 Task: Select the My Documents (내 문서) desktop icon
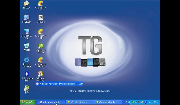(x=27, y=4)
